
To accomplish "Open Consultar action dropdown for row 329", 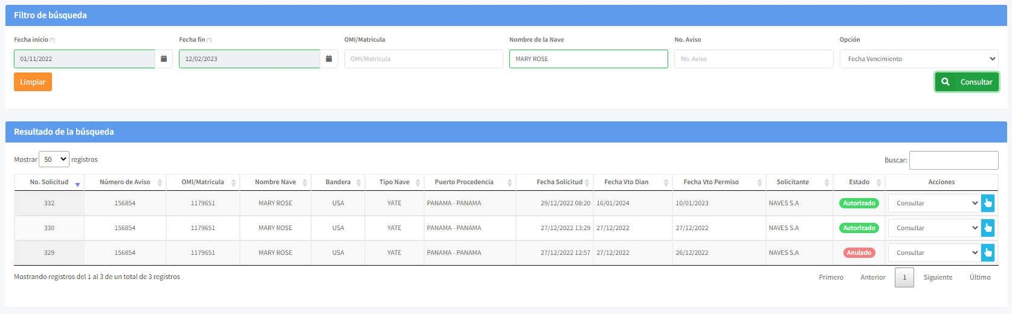I will [x=934, y=253].
